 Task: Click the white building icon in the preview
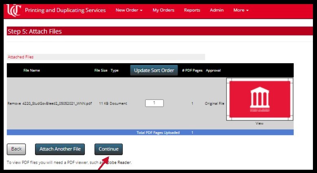[260, 97]
